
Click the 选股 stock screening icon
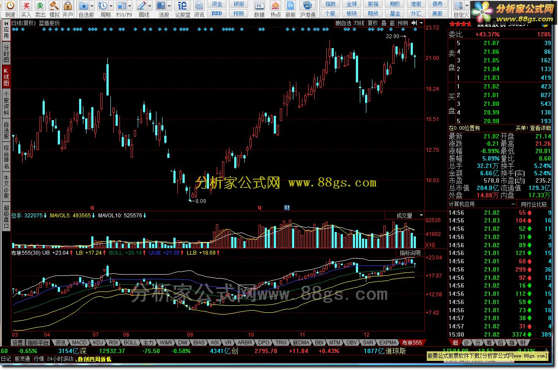point(161,6)
